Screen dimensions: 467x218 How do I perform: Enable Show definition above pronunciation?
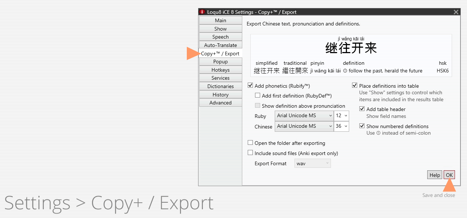coord(258,106)
